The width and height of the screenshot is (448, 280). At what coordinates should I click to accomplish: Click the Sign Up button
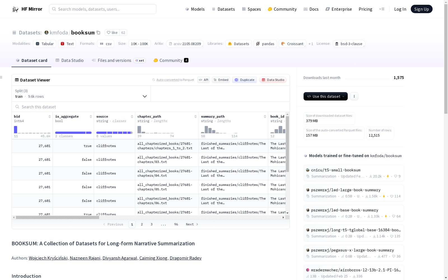(421, 9)
